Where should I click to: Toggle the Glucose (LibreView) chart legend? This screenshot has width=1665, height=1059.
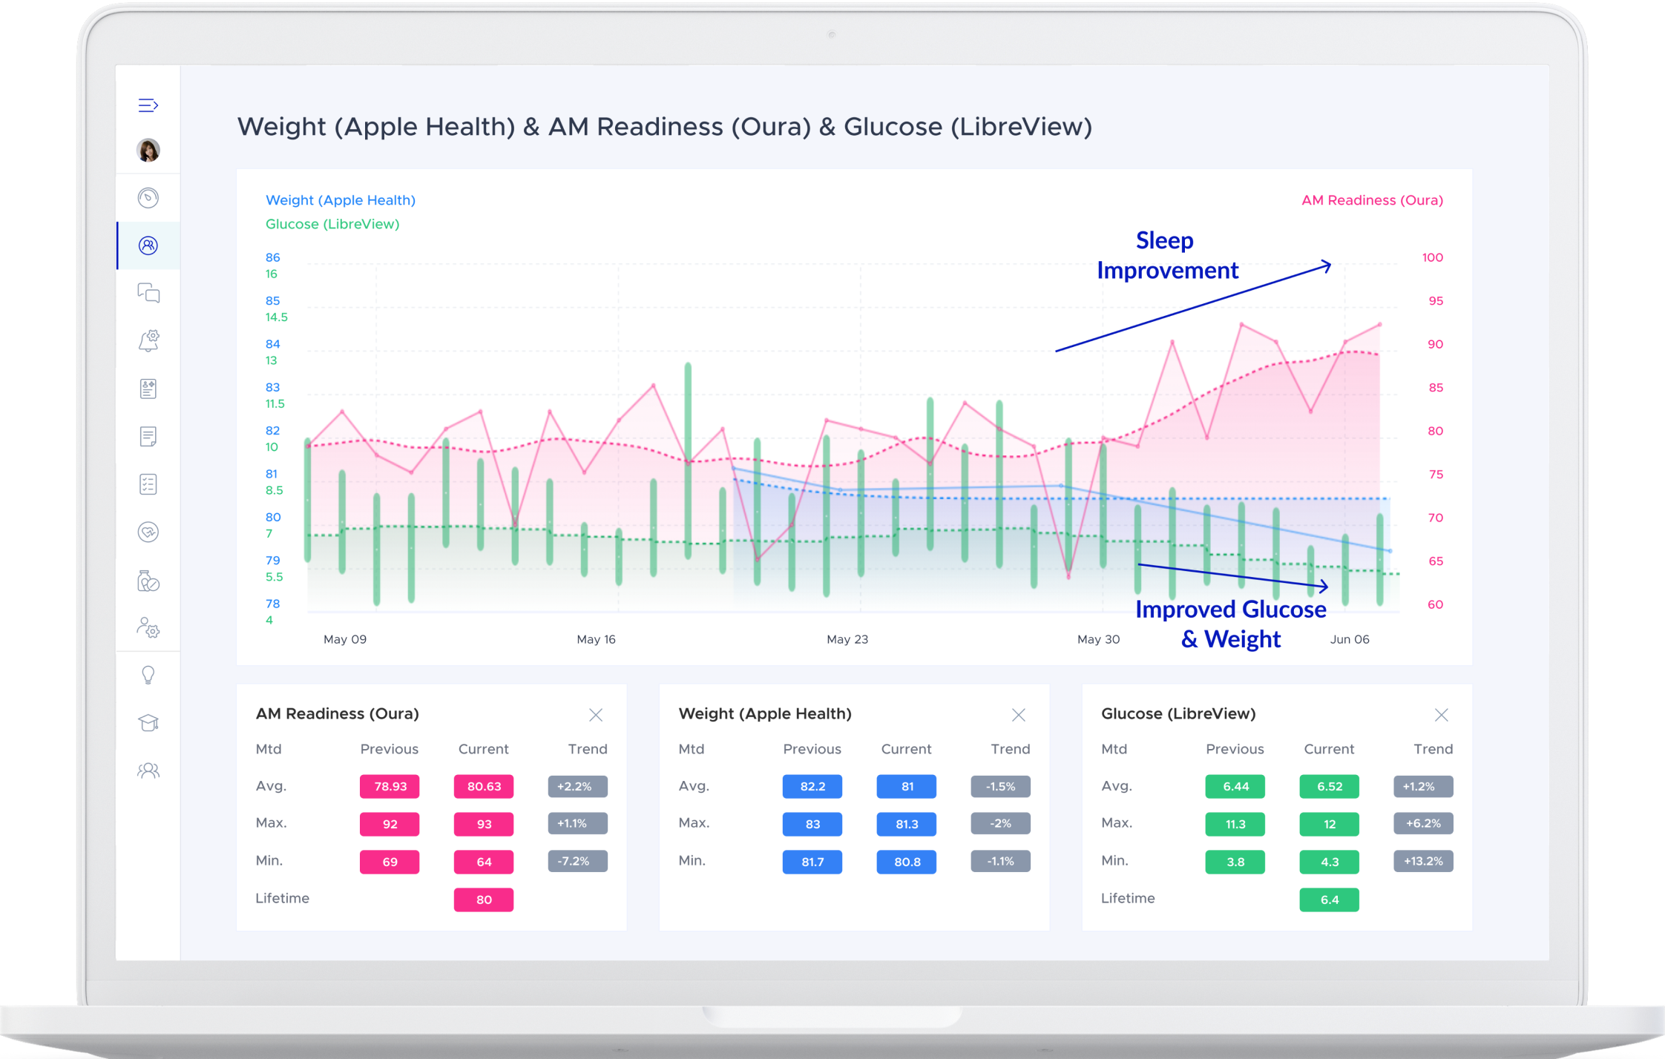[332, 224]
